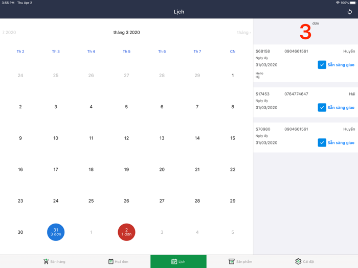Viewport: 358px width, 268px height.
Task: Toggle Sẵn sàng giao checkbox for order S70980
Action: coord(322,142)
